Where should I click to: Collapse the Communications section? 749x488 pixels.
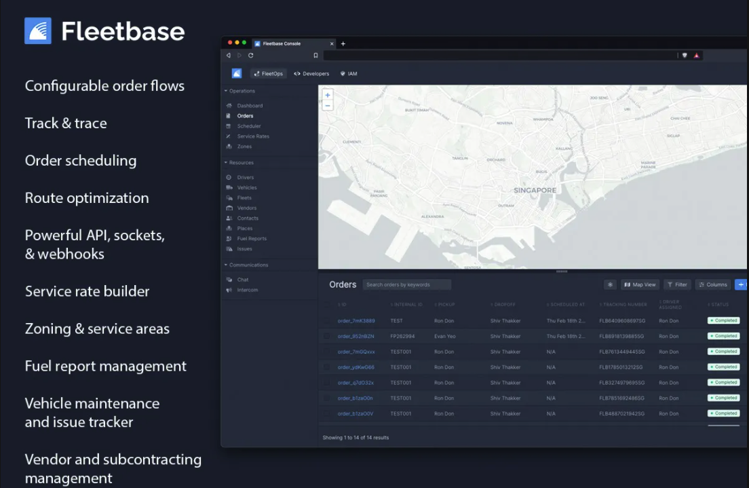pyautogui.click(x=225, y=265)
